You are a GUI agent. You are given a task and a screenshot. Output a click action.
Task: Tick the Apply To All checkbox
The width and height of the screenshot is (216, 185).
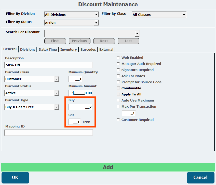tap(118, 94)
